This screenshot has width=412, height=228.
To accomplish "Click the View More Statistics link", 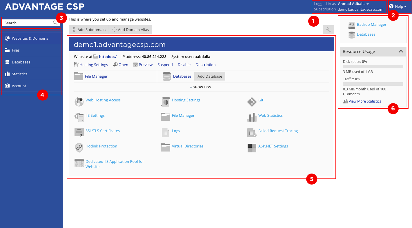I will [x=365, y=101].
